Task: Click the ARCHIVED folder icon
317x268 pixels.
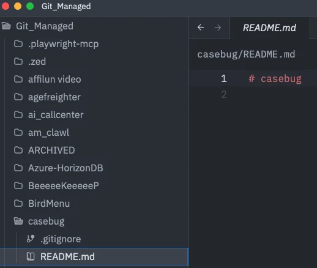Action: pyautogui.click(x=18, y=150)
